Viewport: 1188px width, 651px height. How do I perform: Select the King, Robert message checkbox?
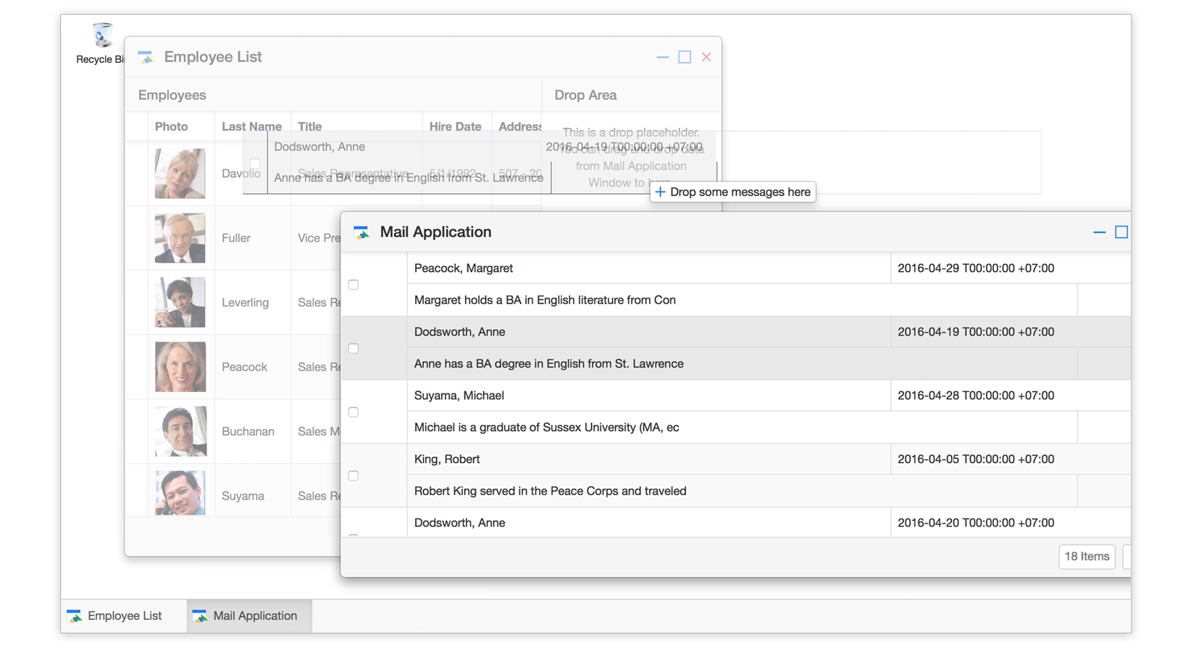[x=354, y=476]
